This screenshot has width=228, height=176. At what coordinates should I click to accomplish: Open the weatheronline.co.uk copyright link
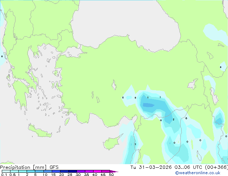pos(198,173)
